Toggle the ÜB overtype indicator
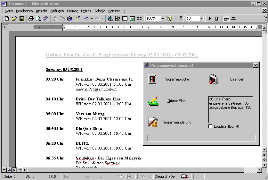The height and width of the screenshot is (180, 268). (150, 176)
